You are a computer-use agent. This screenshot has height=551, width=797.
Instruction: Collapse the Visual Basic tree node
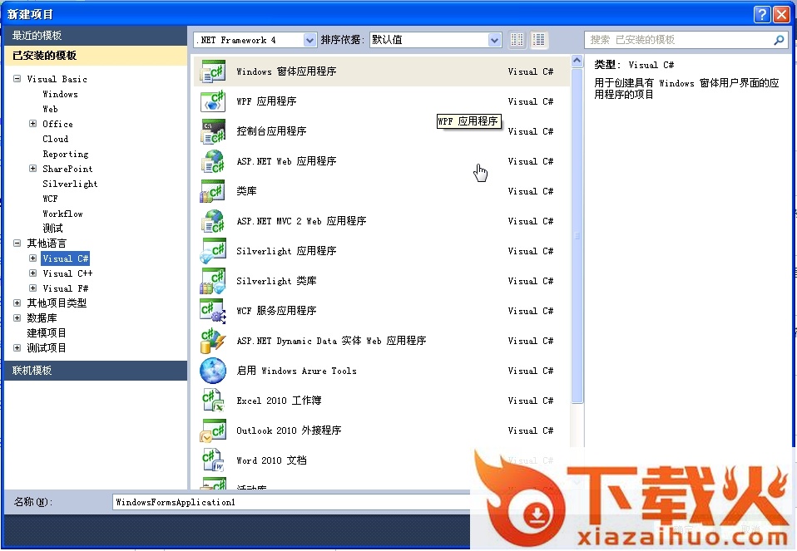click(x=17, y=79)
